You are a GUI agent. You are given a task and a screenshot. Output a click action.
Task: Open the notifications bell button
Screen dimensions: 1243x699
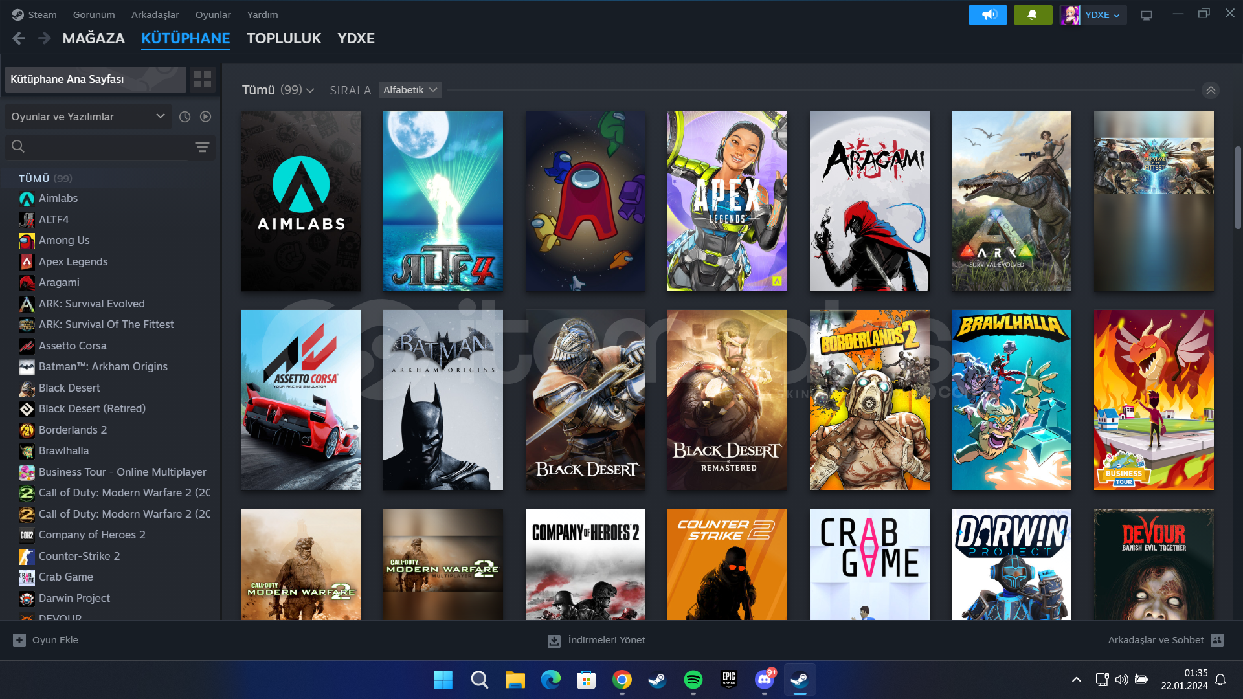(x=1033, y=14)
